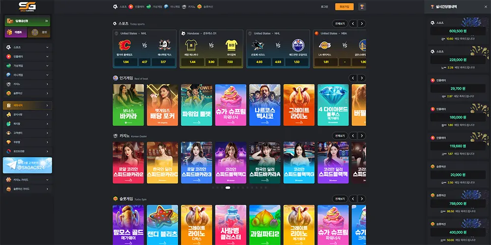Screen dimensions: 491x245
Task: Open the trophy icon in the header
Action: click(x=362, y=6)
